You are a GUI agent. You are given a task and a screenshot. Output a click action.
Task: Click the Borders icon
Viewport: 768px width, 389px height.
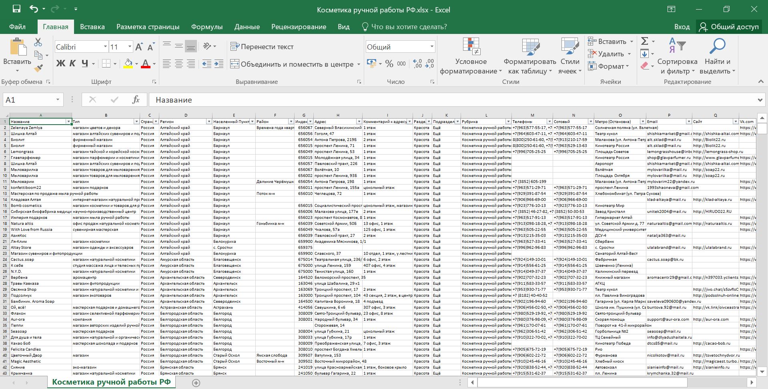106,64
